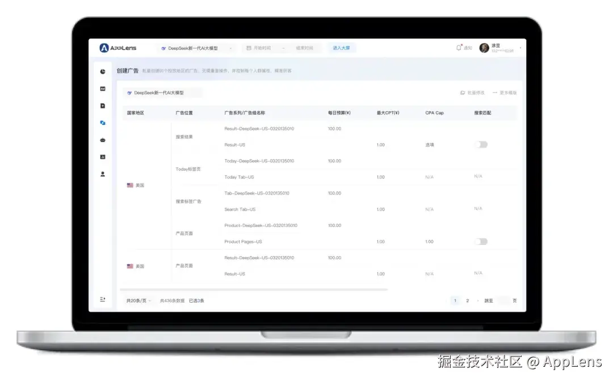
Task: Click the 更多模版 three-dots icon
Action: click(495, 93)
